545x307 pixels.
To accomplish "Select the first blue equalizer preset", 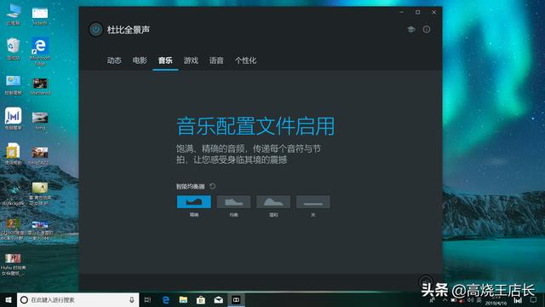I will point(194,202).
